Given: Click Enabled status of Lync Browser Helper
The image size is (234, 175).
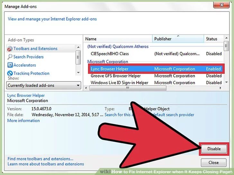Looking at the screenshot, I should click(x=213, y=69).
